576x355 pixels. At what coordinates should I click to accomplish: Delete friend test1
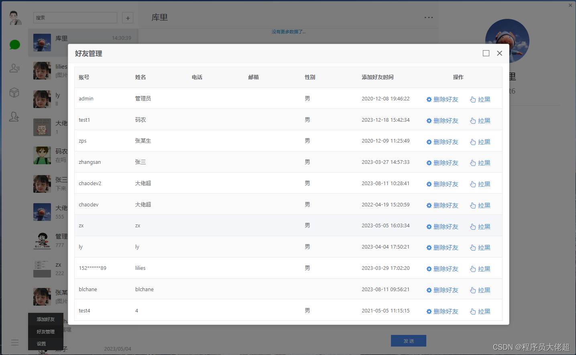point(442,121)
